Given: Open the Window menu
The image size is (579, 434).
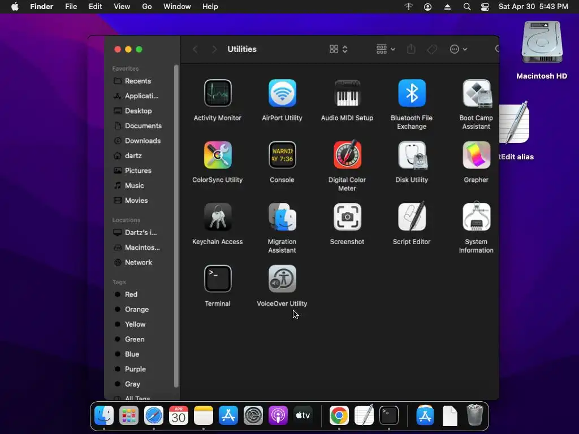Looking at the screenshot, I should coord(177,7).
